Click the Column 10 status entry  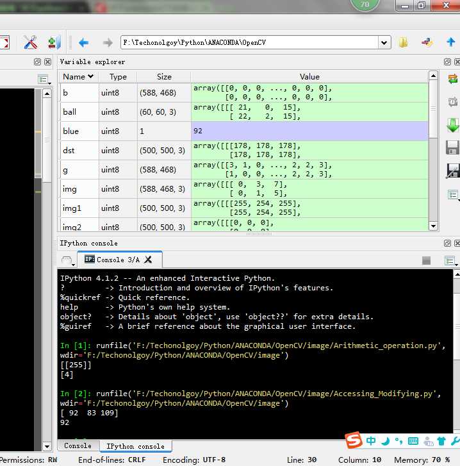[359, 460]
